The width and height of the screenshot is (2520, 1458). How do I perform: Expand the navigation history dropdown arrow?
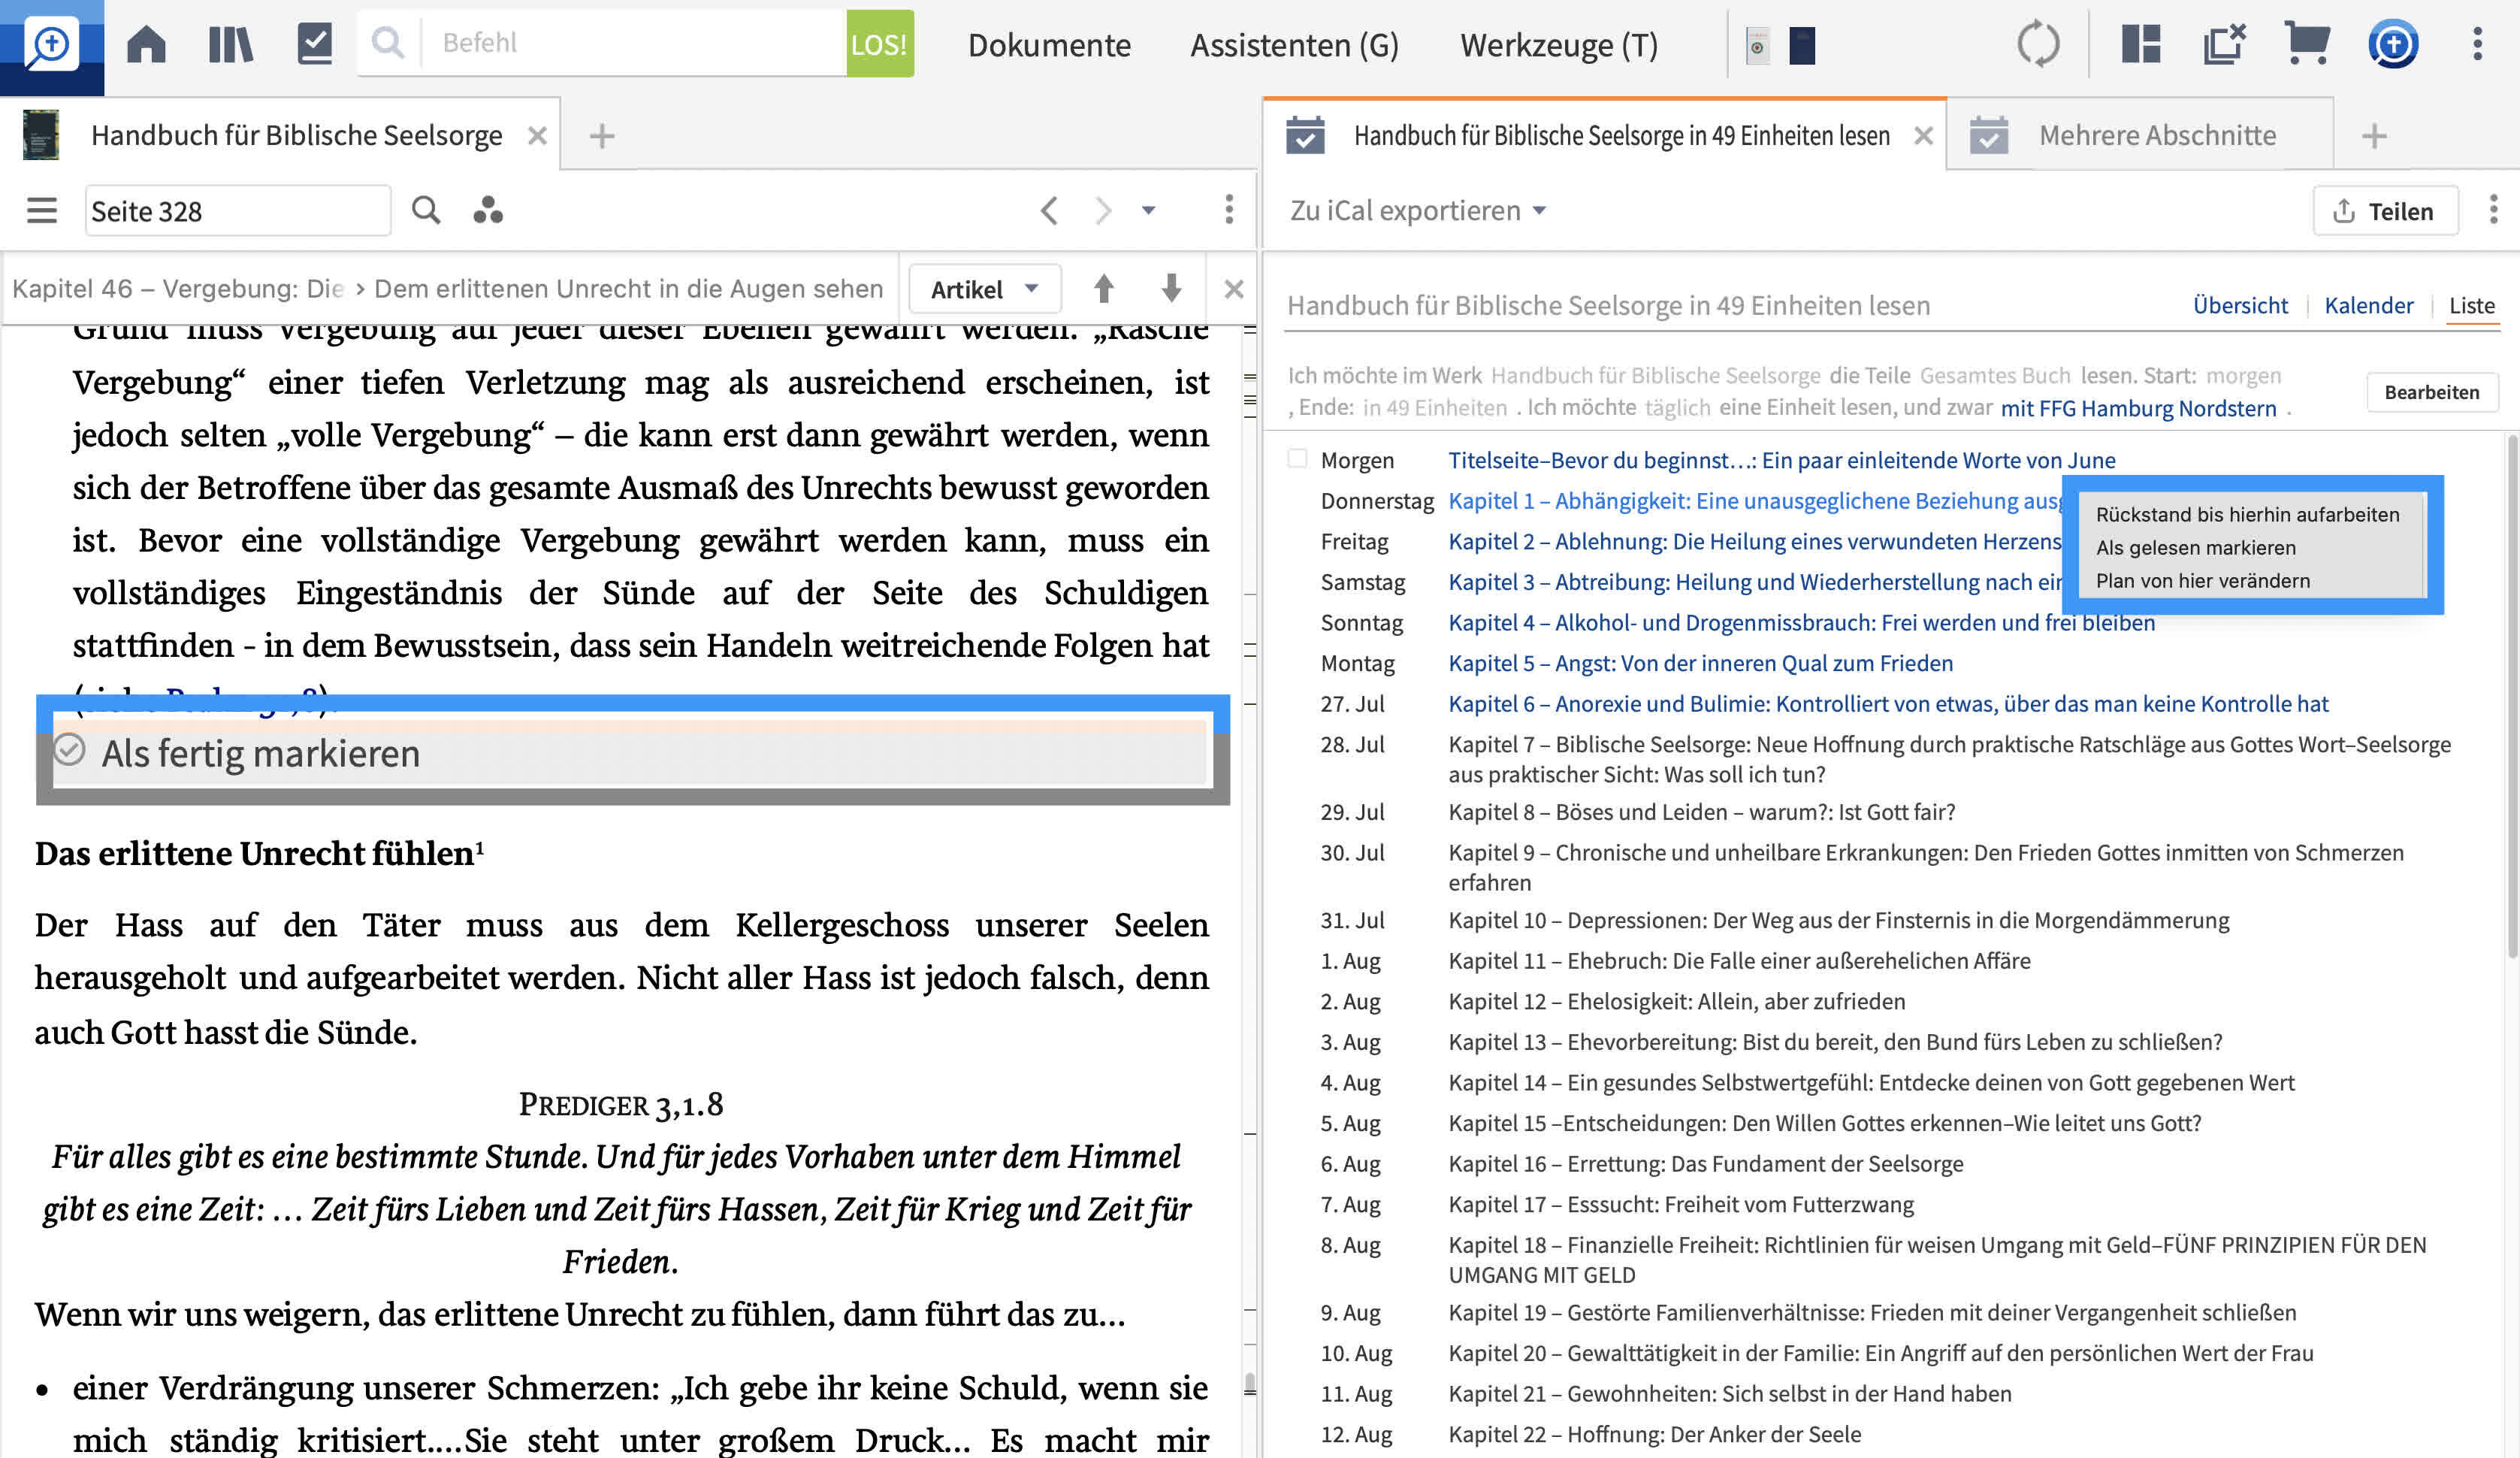pyautogui.click(x=1149, y=210)
